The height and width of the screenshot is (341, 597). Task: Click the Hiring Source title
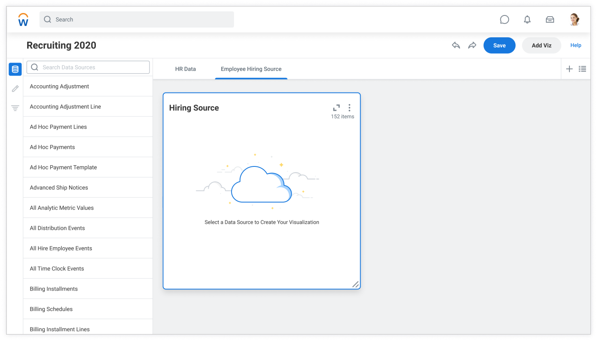194,108
